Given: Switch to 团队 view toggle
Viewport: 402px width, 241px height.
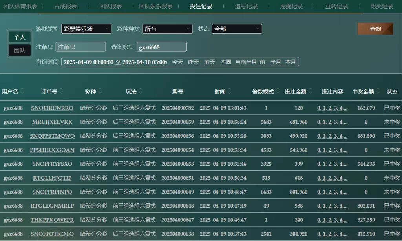Looking at the screenshot, I should [x=20, y=50].
